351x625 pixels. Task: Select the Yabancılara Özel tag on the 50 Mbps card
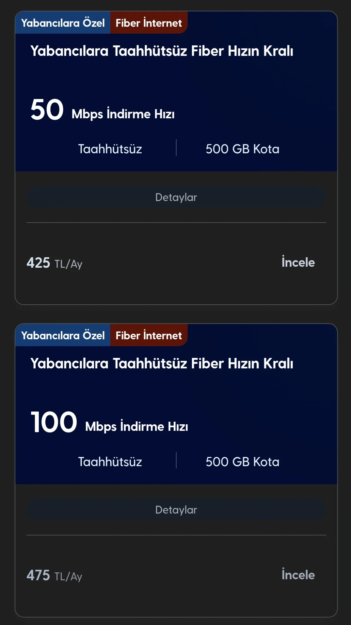63,23
